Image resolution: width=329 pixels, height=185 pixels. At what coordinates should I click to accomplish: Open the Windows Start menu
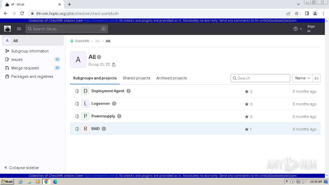click(7, 181)
